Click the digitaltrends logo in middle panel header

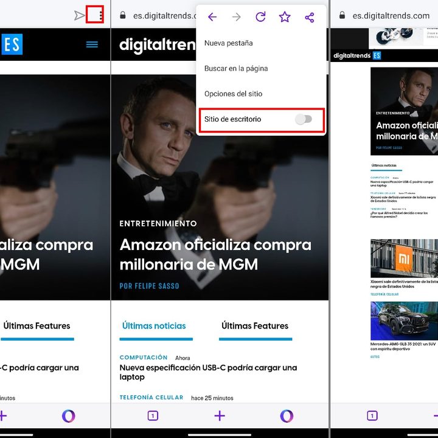pyautogui.click(x=158, y=45)
